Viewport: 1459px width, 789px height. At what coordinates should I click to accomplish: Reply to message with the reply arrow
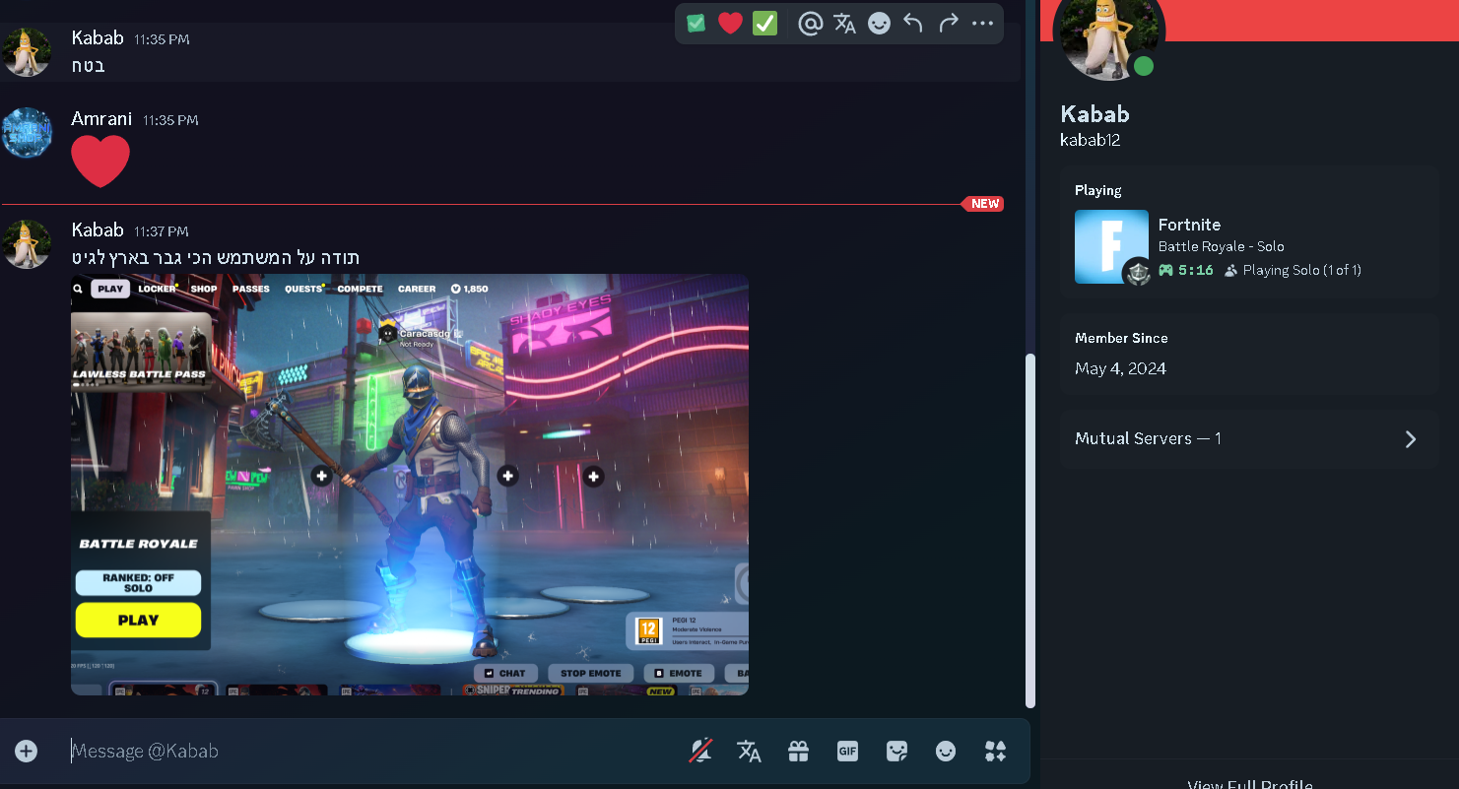pyautogui.click(x=913, y=24)
